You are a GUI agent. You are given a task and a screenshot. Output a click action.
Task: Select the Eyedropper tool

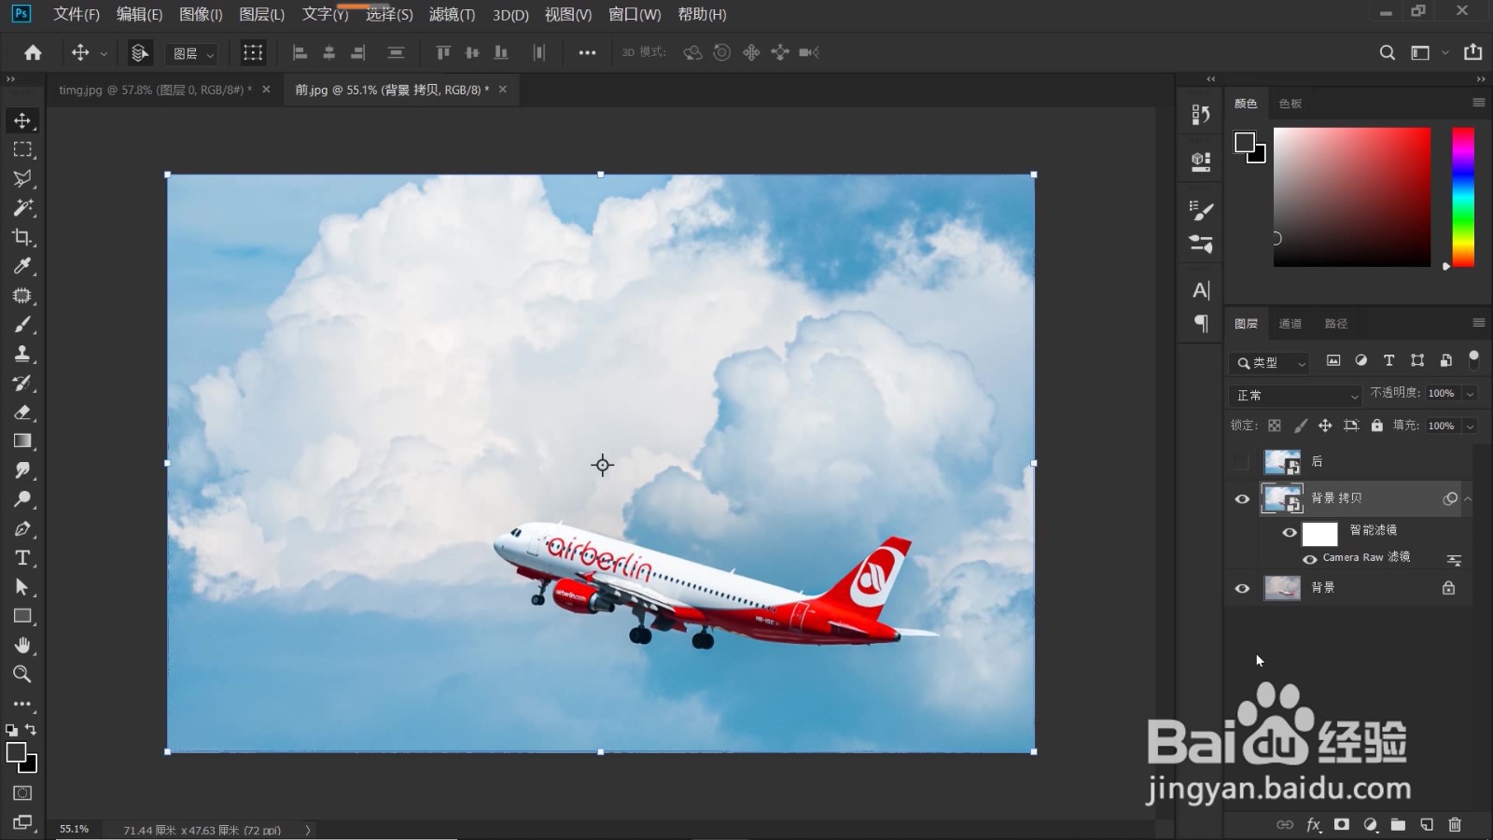point(22,266)
